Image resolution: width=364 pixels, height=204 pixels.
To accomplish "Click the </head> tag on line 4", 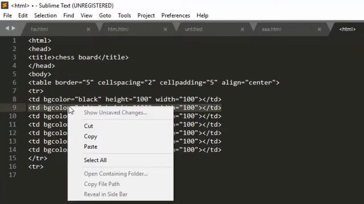I will [42, 66].
